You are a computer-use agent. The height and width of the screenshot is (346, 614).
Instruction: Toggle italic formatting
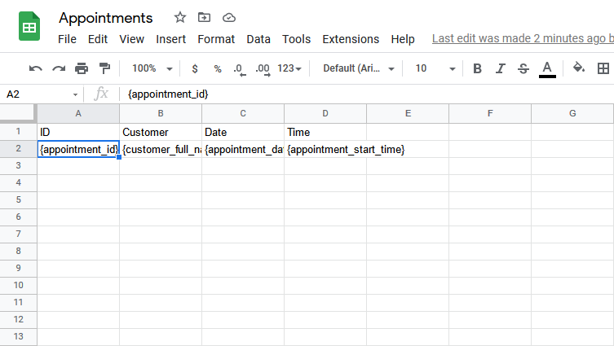[x=501, y=68]
